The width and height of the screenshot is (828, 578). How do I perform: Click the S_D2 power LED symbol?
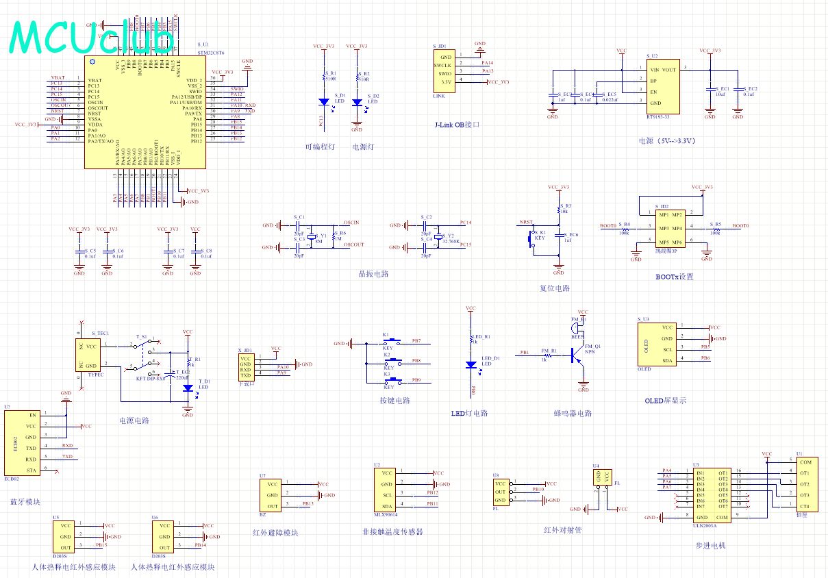pos(357,102)
